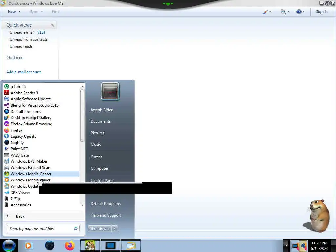Open Legacy Update
Screen dimensions: 336x252
tap(41, 136)
